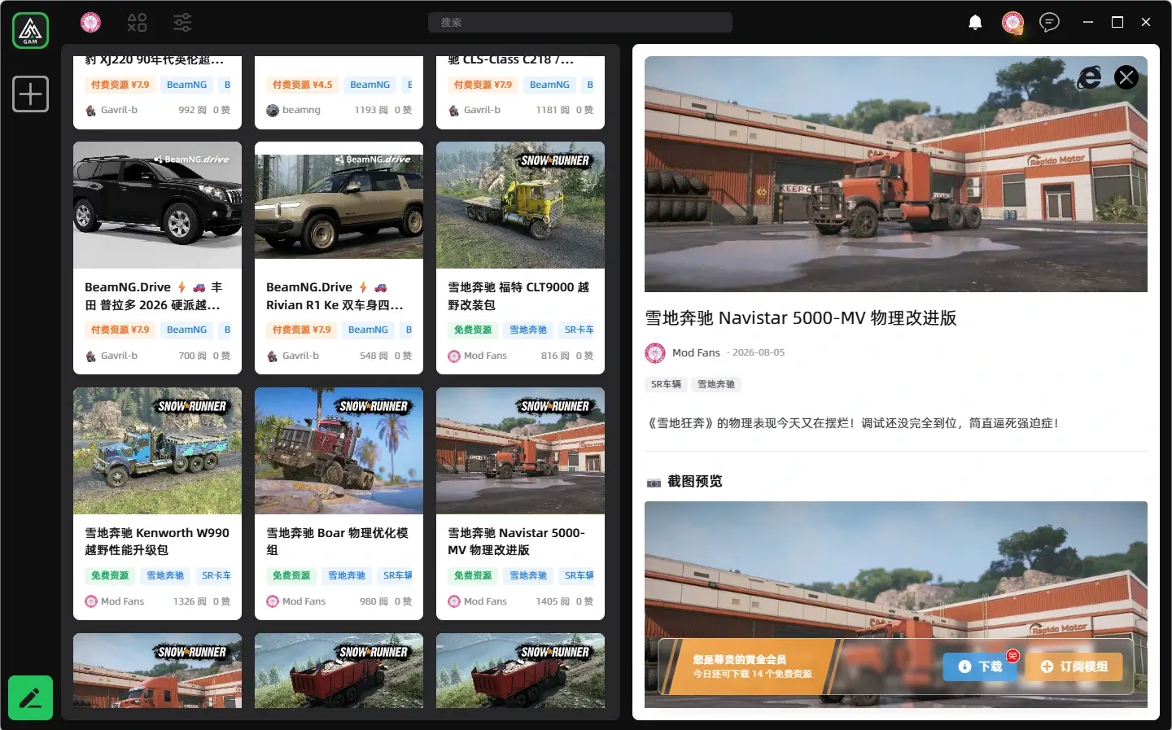
Task: Click the 700 阅 view count
Action: pos(192,356)
